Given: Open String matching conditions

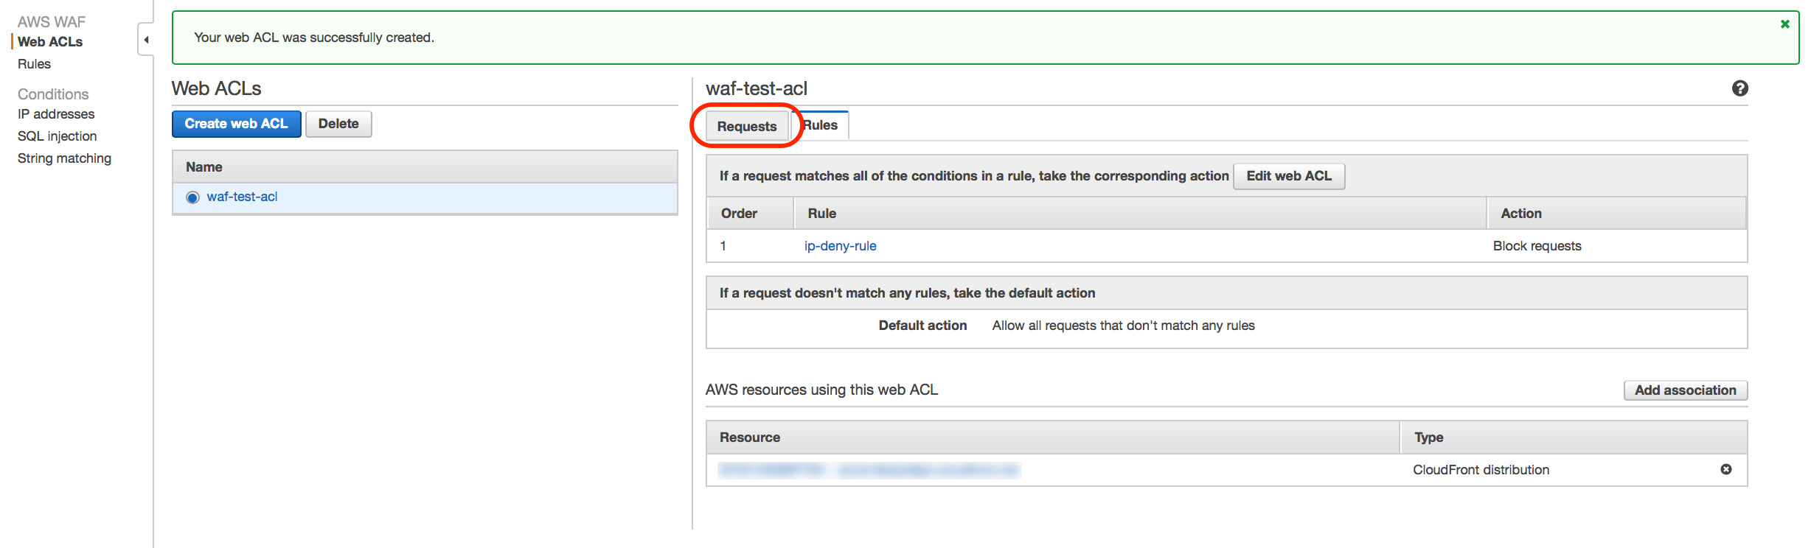Looking at the screenshot, I should click(64, 158).
